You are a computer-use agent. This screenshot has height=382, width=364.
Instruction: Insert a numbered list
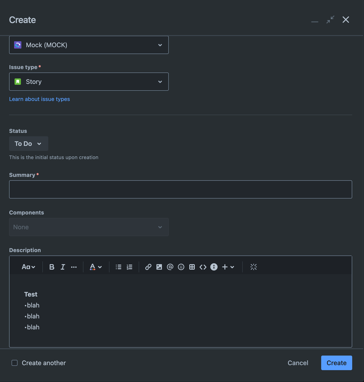pyautogui.click(x=130, y=267)
